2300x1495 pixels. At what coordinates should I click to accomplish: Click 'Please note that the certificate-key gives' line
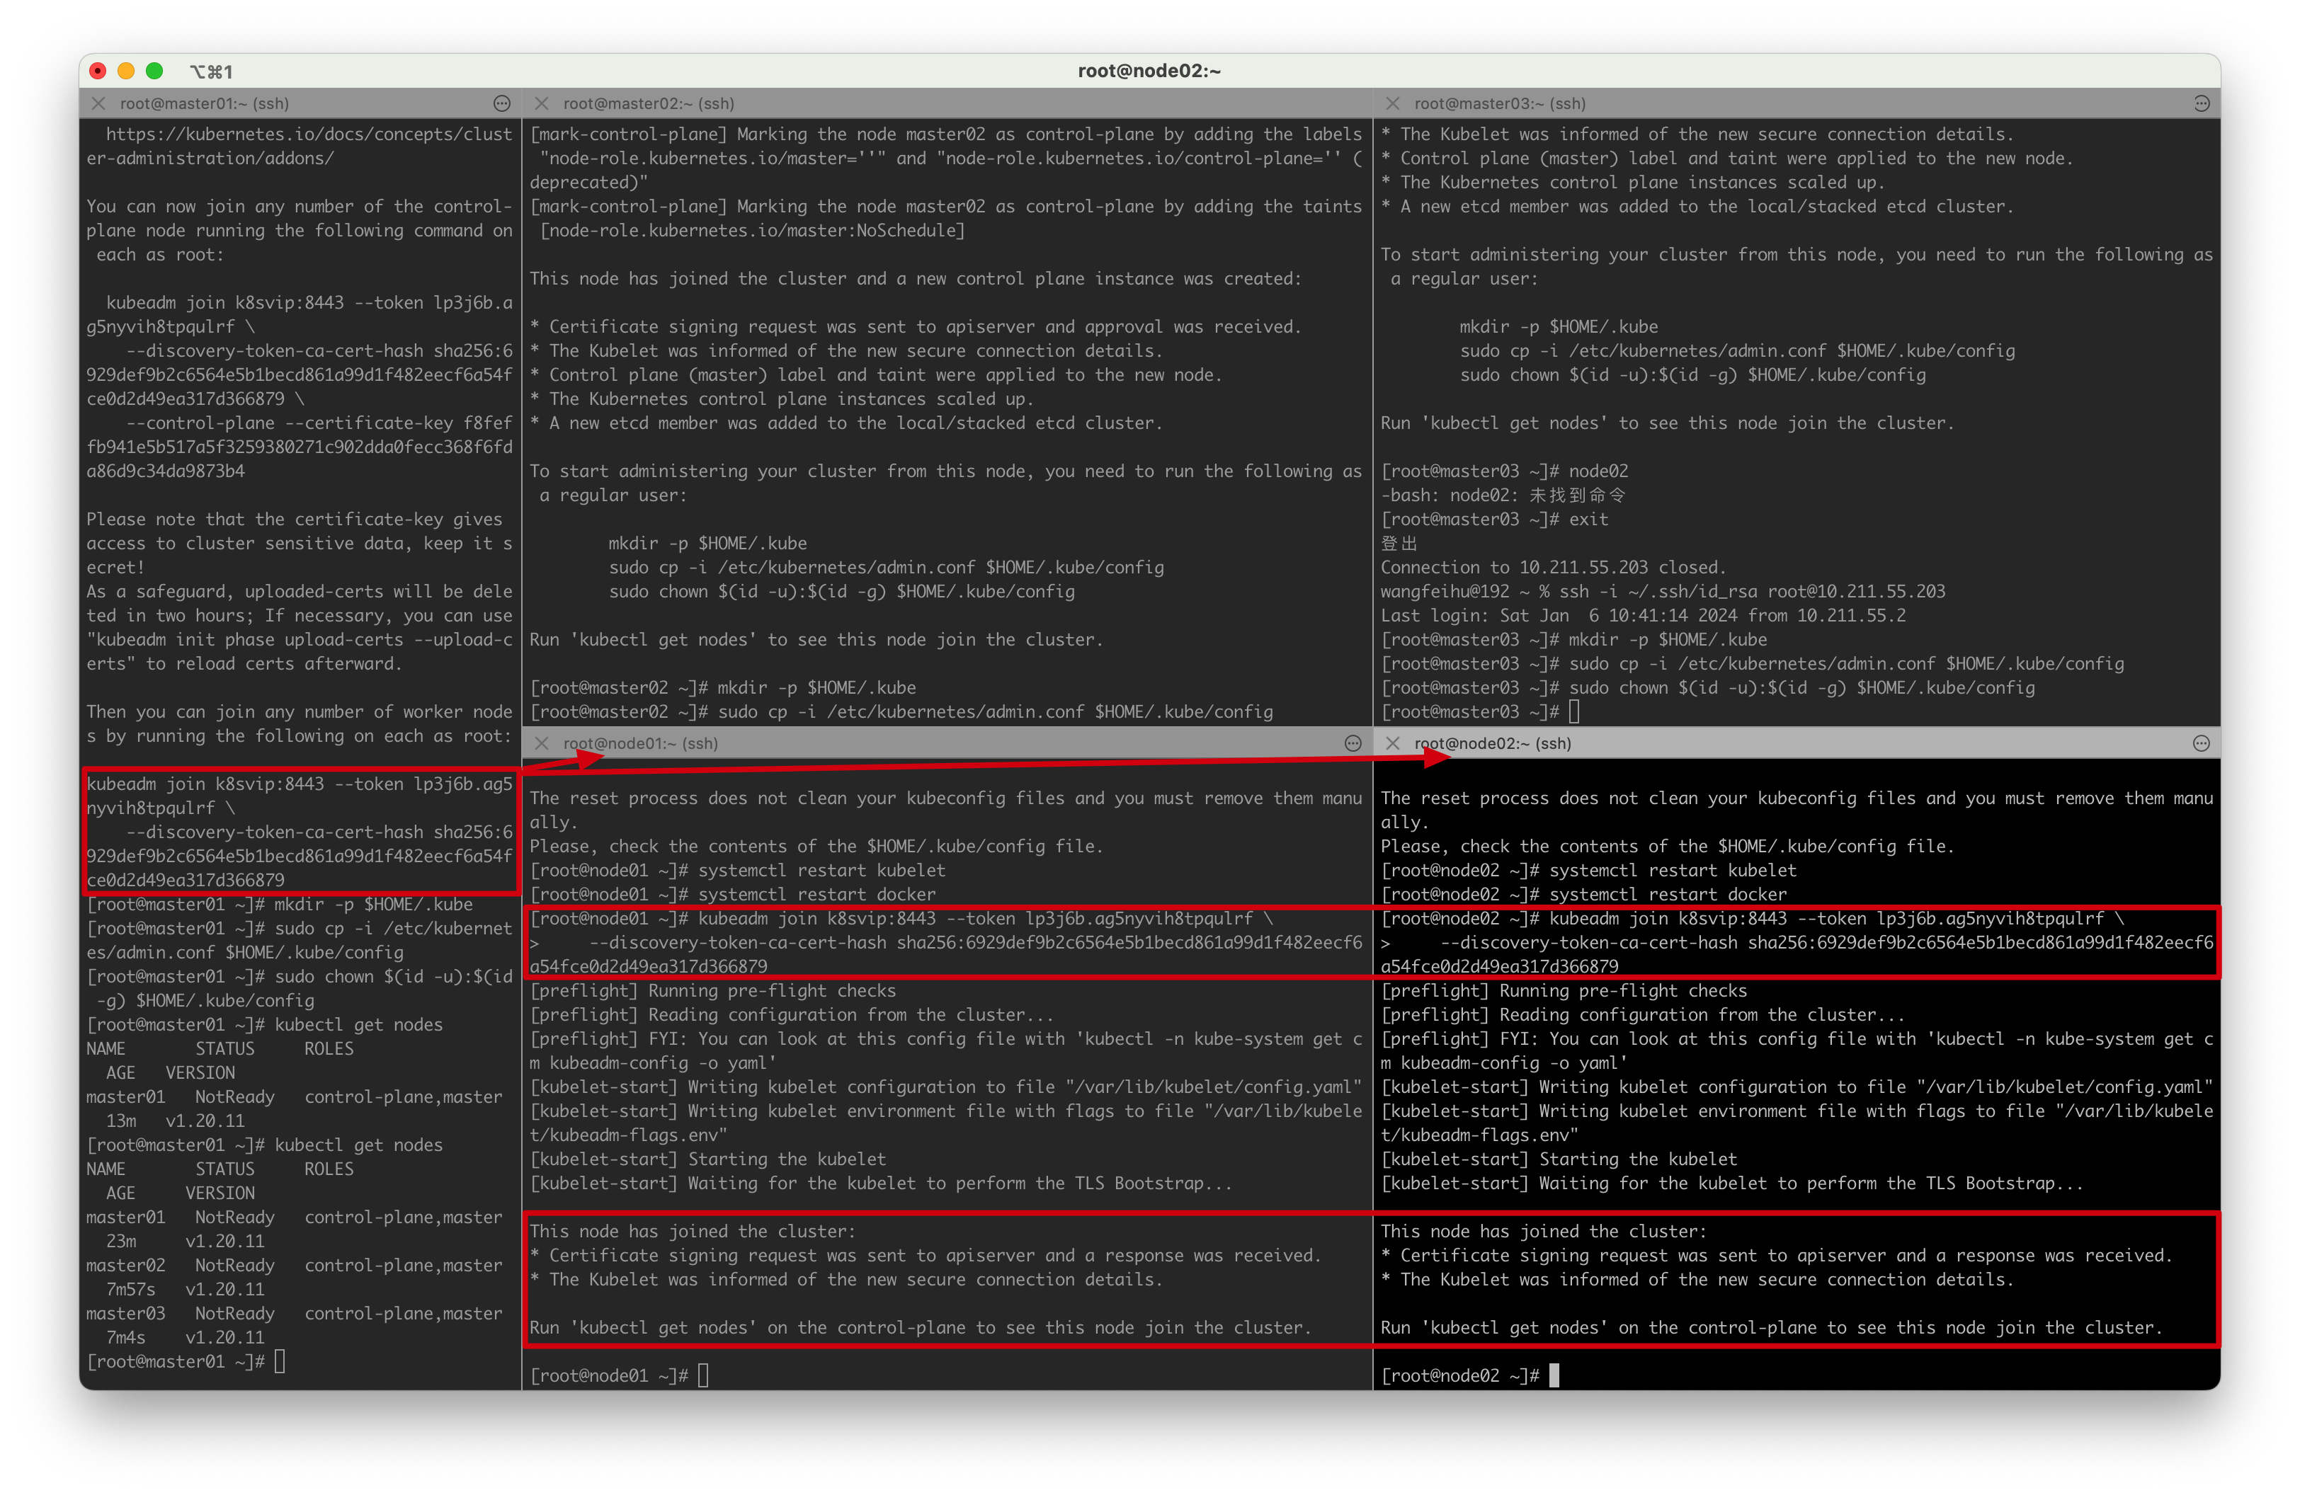click(294, 519)
